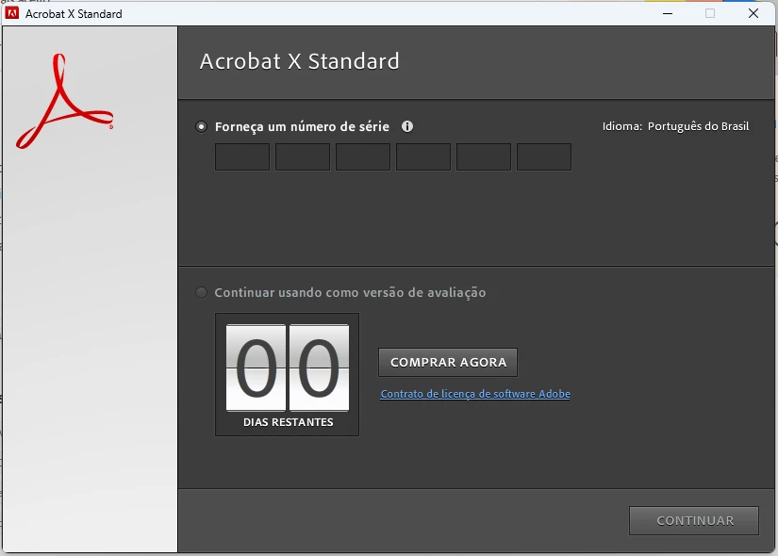This screenshot has height=556, width=778.
Task: Click the "DIAS RESTANTES" label
Action: [289, 422]
